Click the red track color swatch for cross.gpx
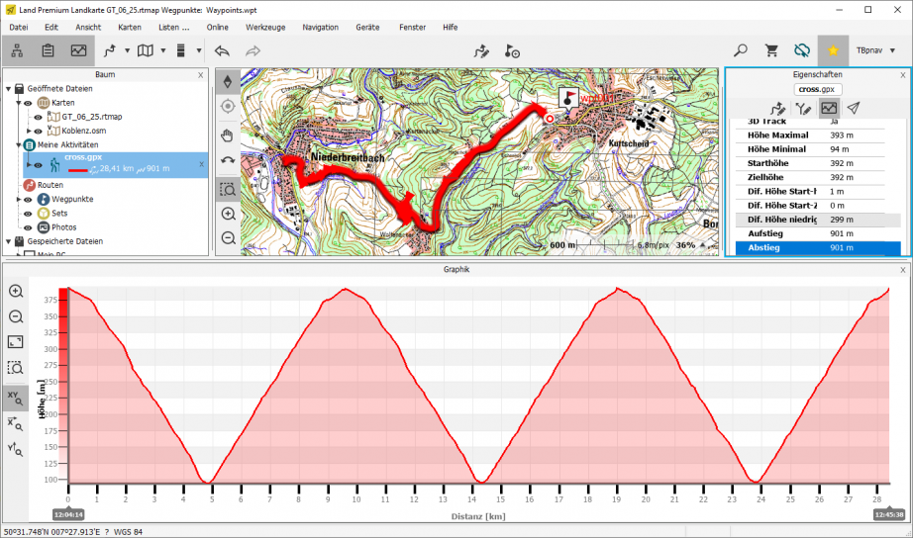 75,169
